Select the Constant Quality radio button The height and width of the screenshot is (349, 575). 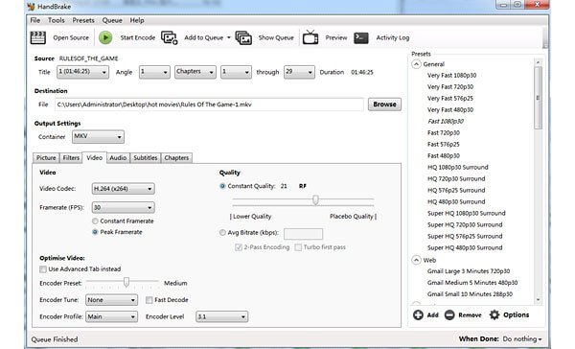222,186
